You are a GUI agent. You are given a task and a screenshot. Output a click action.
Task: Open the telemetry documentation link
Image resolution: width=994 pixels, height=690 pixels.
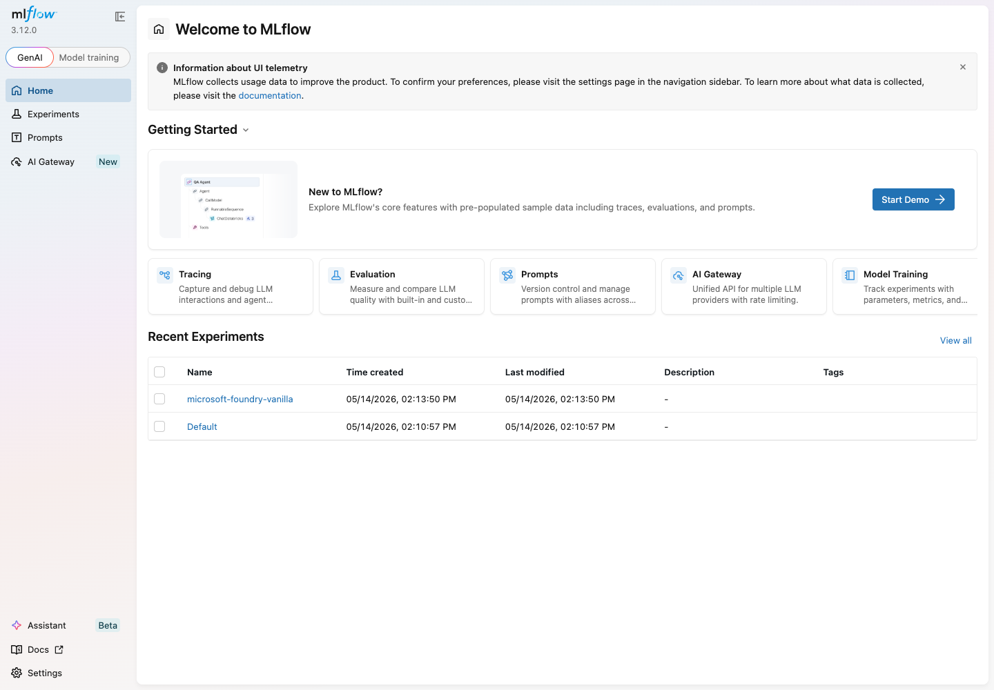(270, 96)
